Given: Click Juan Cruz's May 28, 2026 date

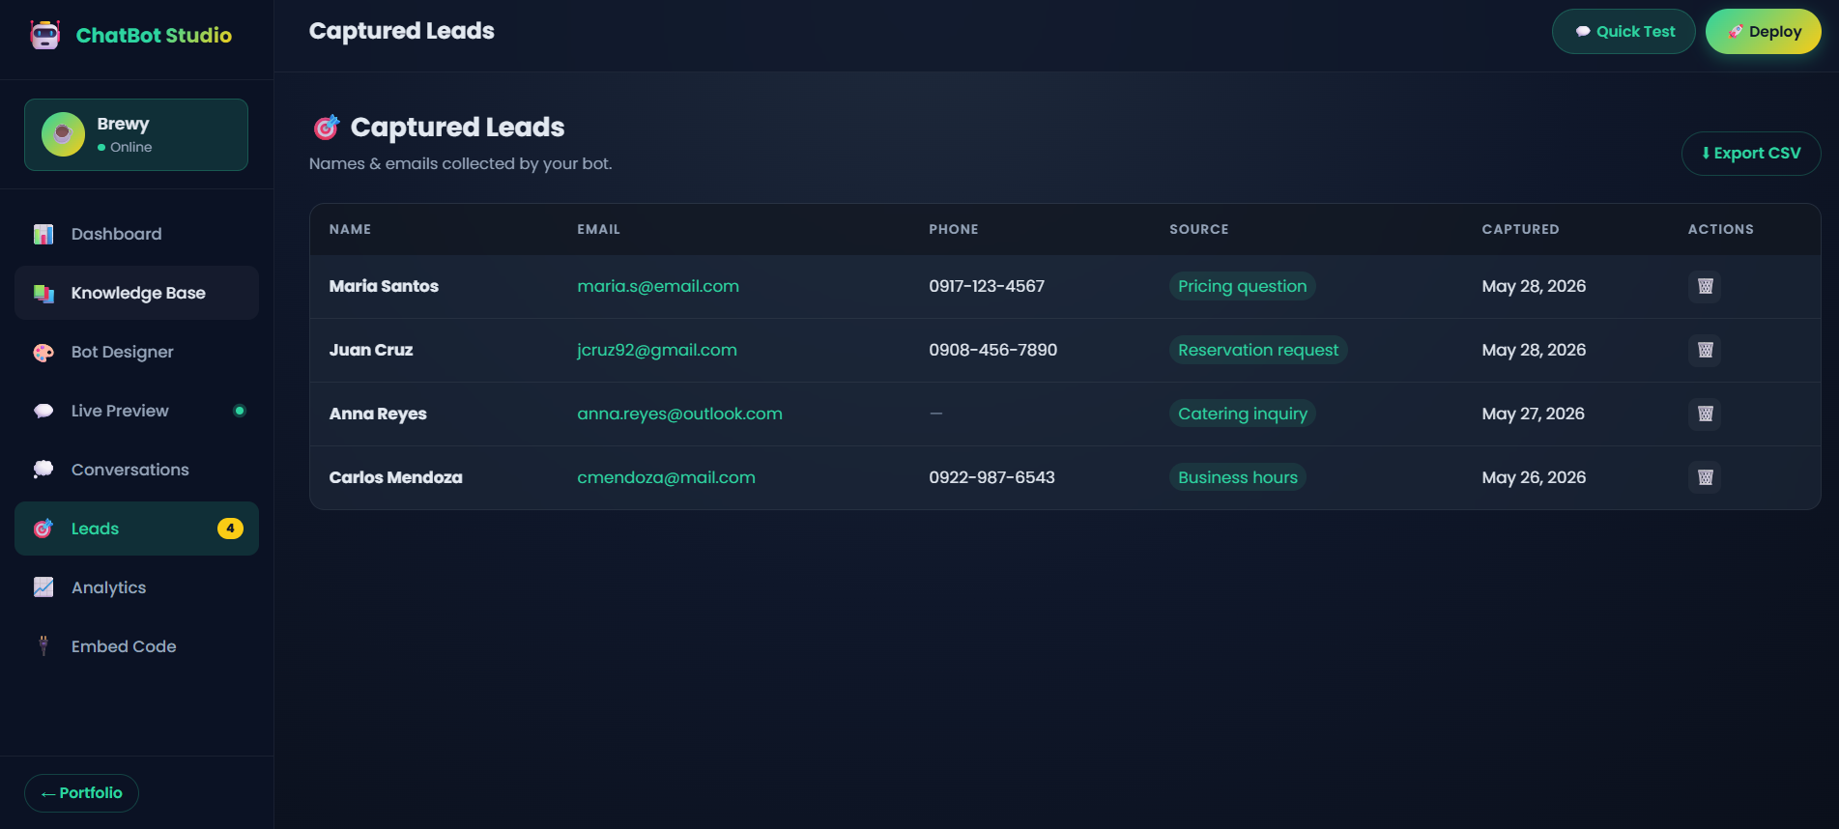Looking at the screenshot, I should click(1534, 350).
